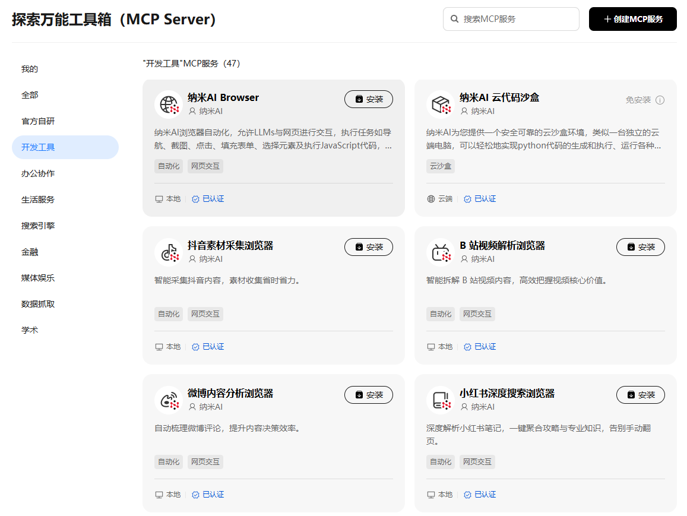Install the 纳米AI Browser service
687x516 pixels.
pyautogui.click(x=369, y=99)
